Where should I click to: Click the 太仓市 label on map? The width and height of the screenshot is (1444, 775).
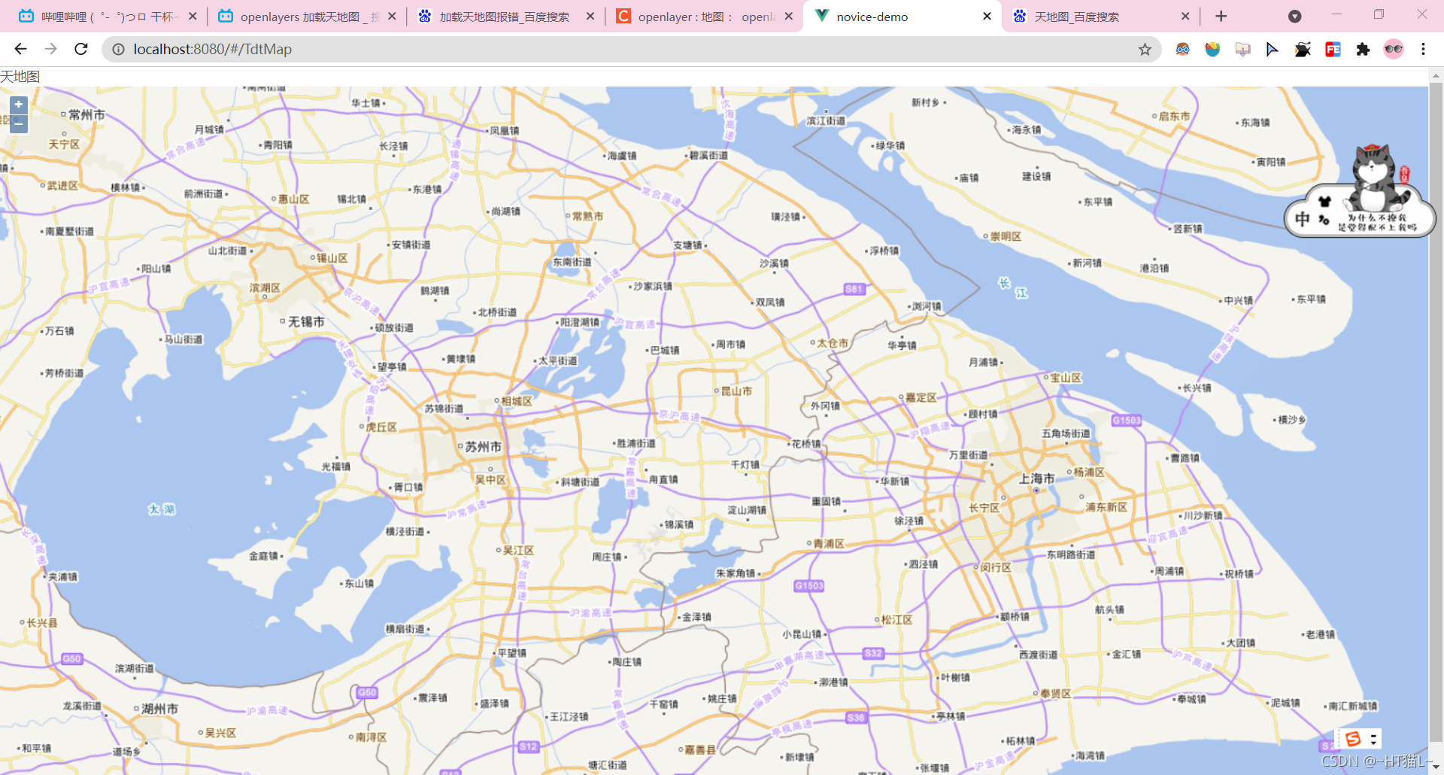[833, 343]
